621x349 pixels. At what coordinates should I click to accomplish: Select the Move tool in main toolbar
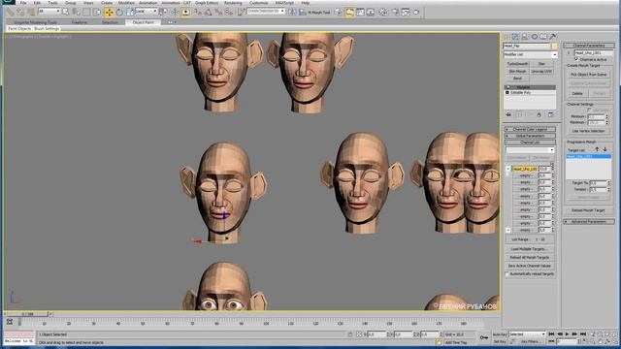pos(109,13)
